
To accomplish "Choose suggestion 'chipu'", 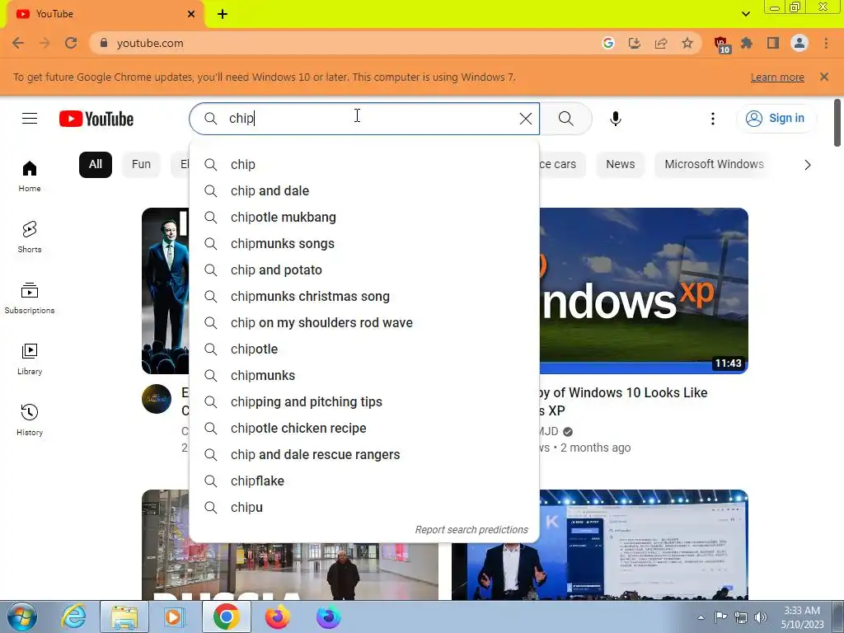I will click(x=364, y=507).
